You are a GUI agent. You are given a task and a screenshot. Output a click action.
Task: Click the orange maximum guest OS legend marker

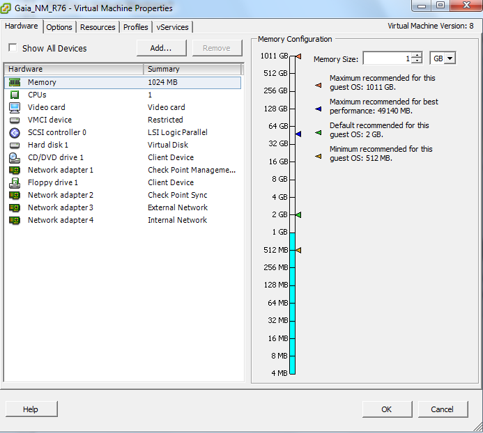319,85
